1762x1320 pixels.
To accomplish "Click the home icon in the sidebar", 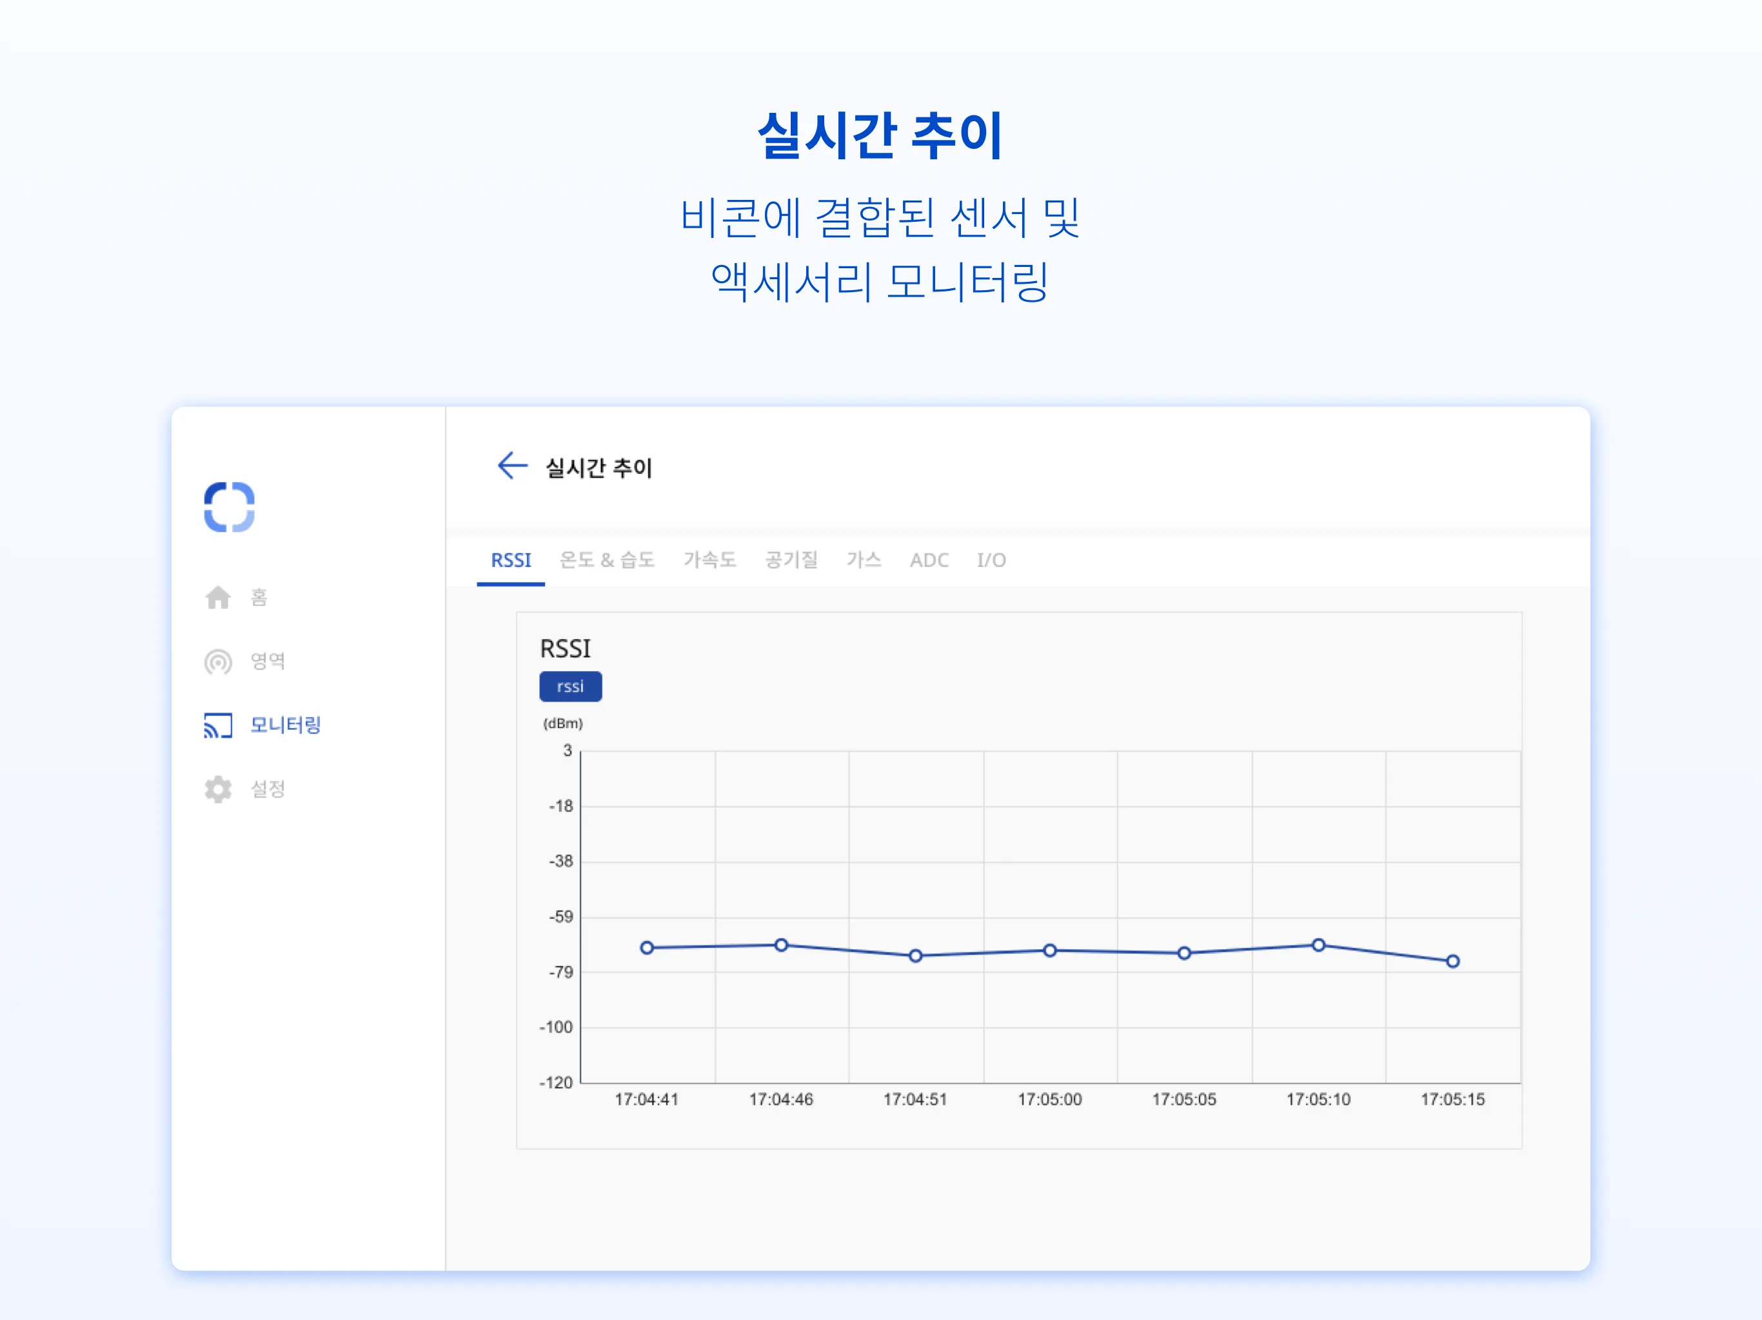I will (x=218, y=598).
